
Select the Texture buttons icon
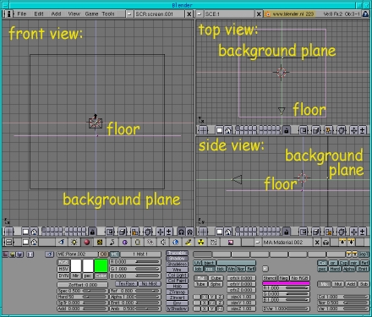pos(100,242)
